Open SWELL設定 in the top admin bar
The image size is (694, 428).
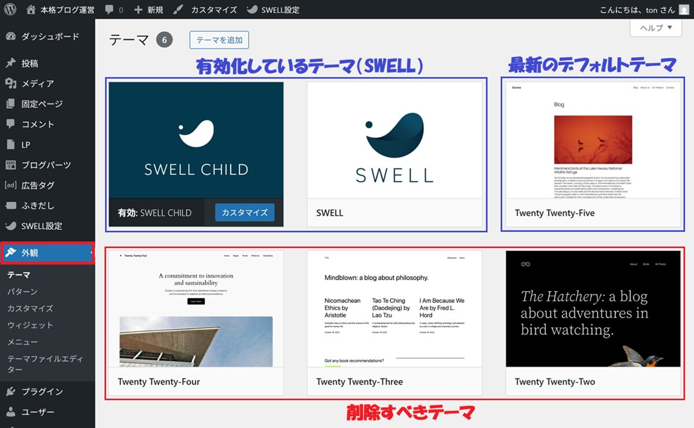273,10
